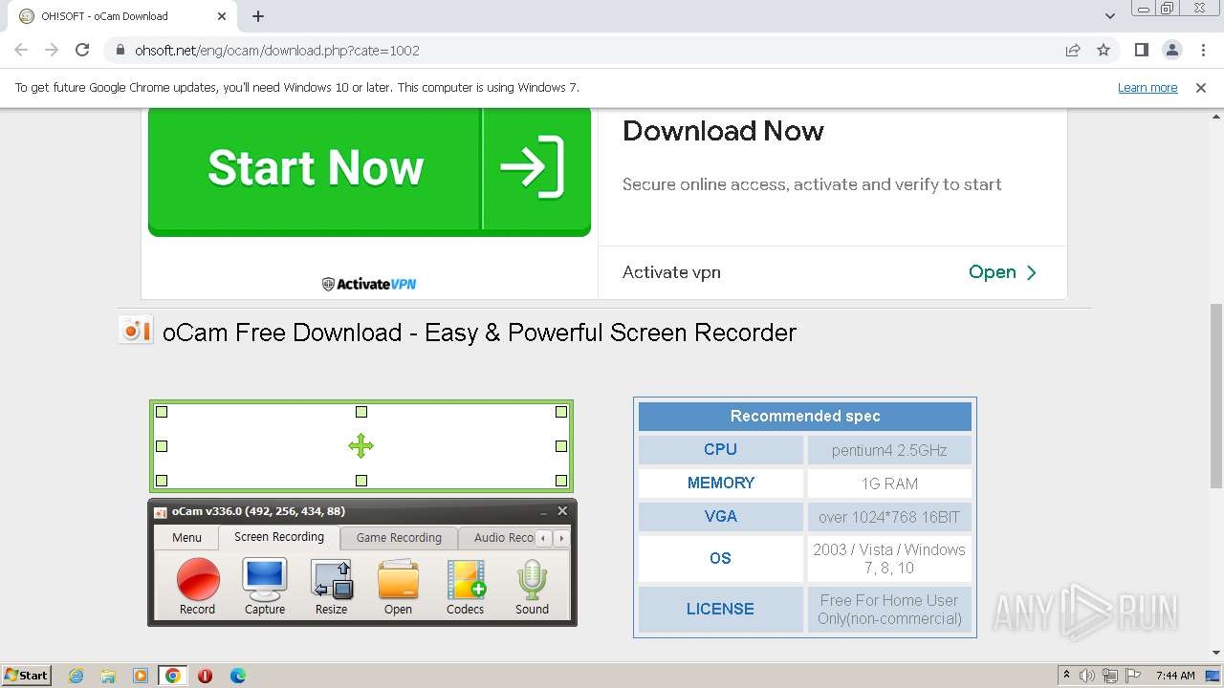Click the red Record icon in oCam

pos(198,579)
